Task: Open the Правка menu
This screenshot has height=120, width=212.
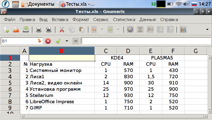Action: (27, 19)
